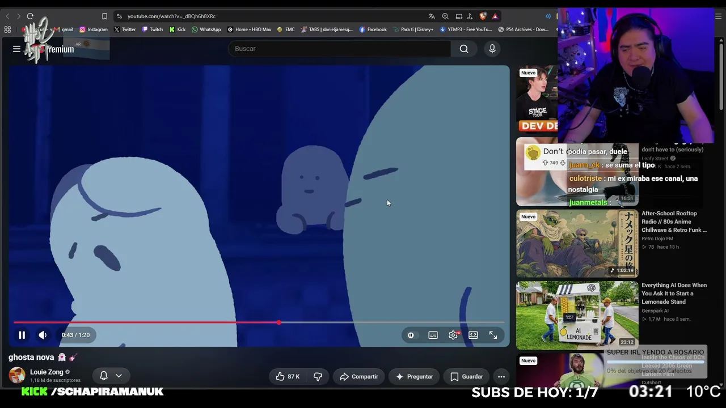
Task: Switch to theater mode
Action: [473, 335]
